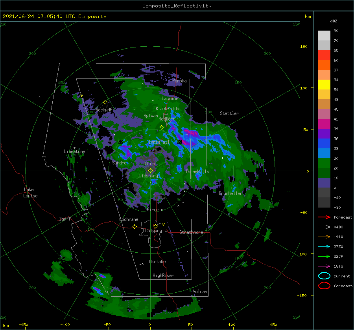Screen dimensions: 354x330
Task: Click the Sundre city label
Action: (x=120, y=162)
